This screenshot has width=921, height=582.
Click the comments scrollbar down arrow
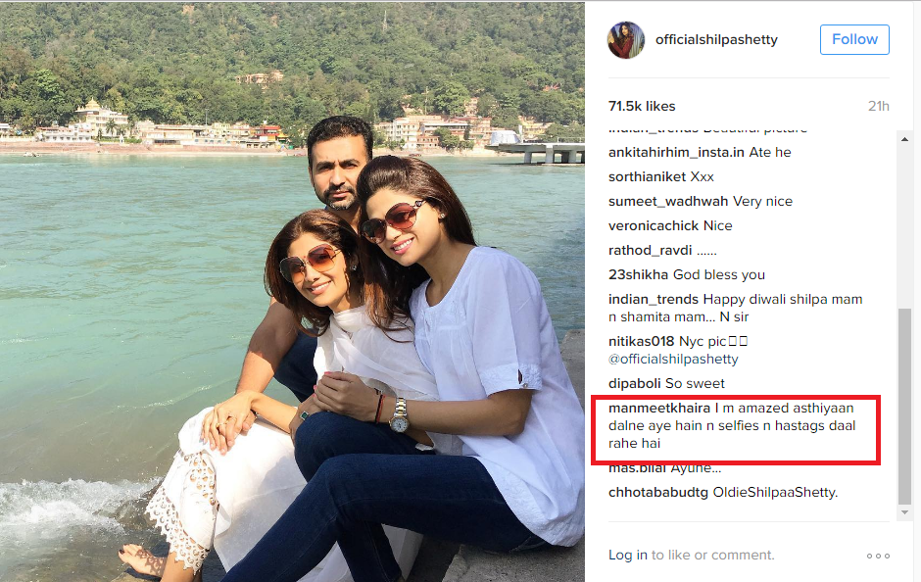click(904, 512)
